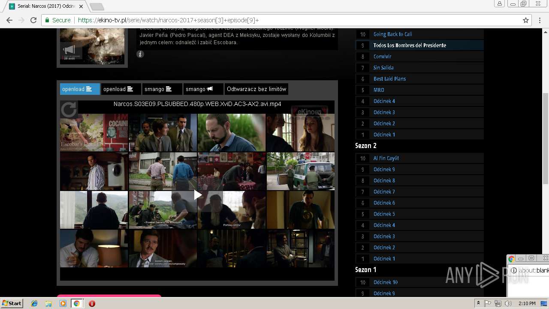Viewport: 549px width, 309px height.
Task: Open Sezon 2 Odcinek 9
Action: pos(384,169)
